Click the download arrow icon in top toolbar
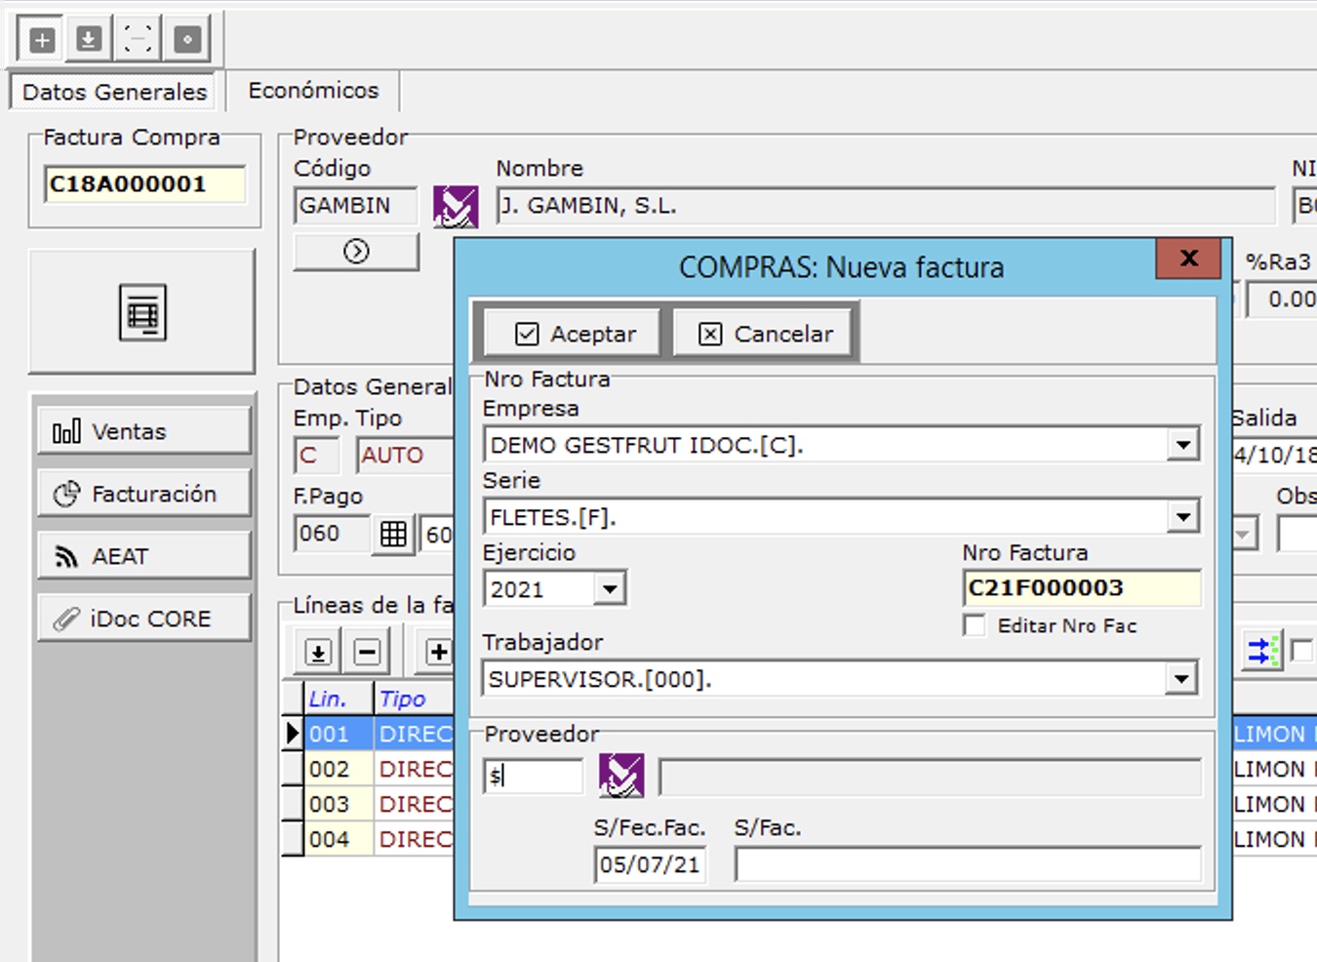Viewport: 1317px width, 962px height. pyautogui.click(x=89, y=40)
